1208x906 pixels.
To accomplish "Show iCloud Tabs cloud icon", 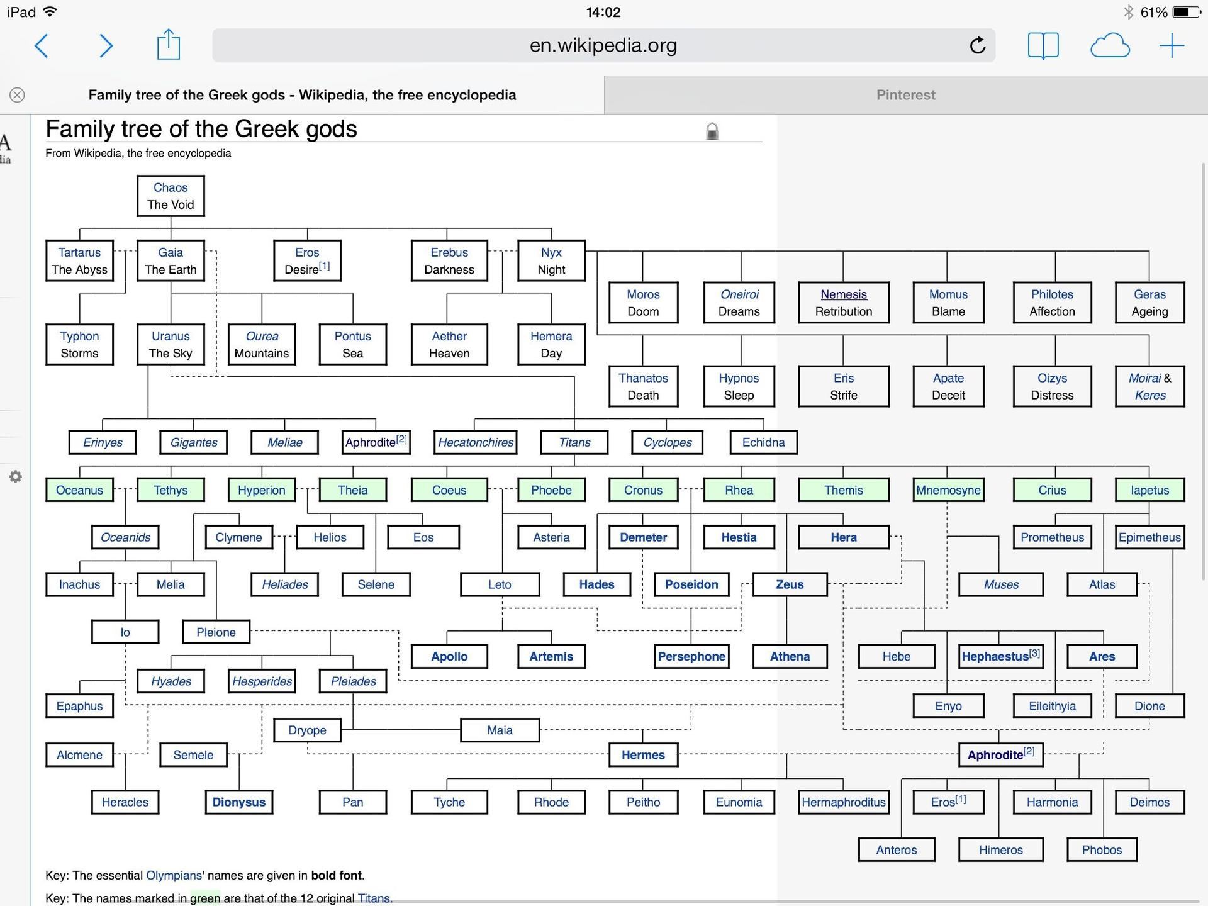I will tap(1110, 46).
